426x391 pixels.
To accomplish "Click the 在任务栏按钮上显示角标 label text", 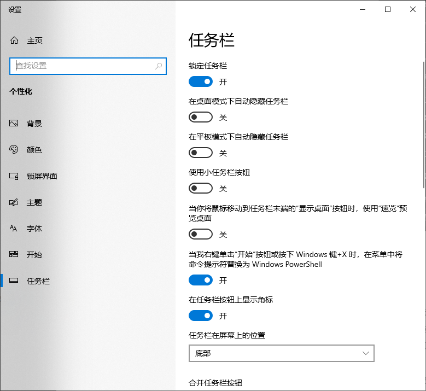I will (231, 300).
